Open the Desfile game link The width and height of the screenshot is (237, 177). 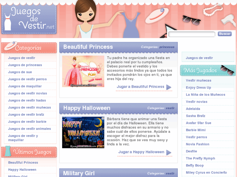tap(191, 151)
